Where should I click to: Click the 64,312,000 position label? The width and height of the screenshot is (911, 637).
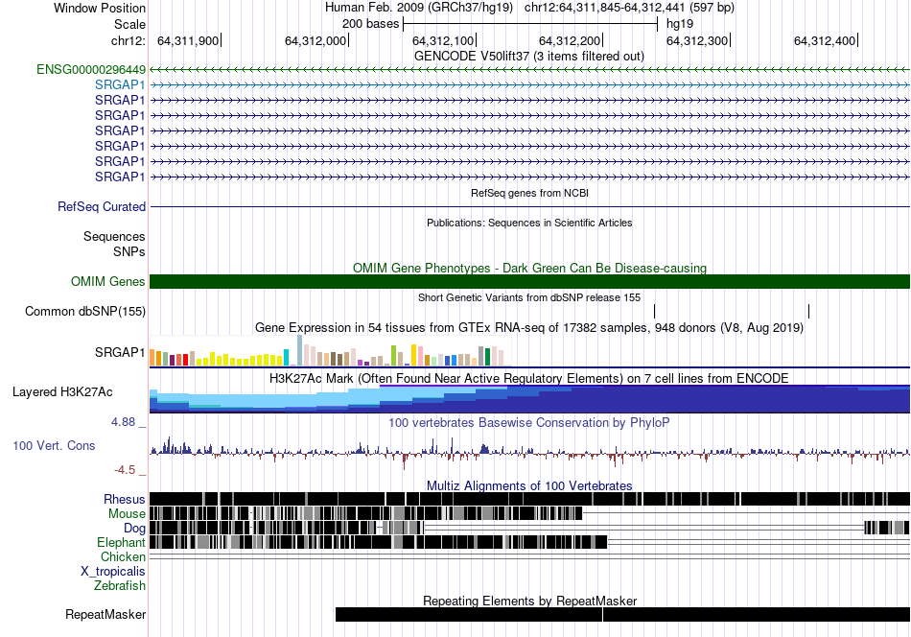point(315,40)
